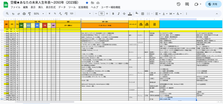Open the 表示 menu
Viewport: 223px width, 104px height.
[33, 7]
